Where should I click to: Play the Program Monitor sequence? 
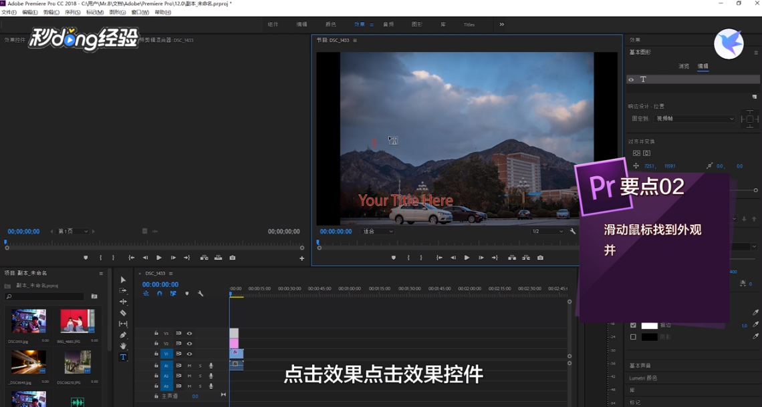(467, 258)
